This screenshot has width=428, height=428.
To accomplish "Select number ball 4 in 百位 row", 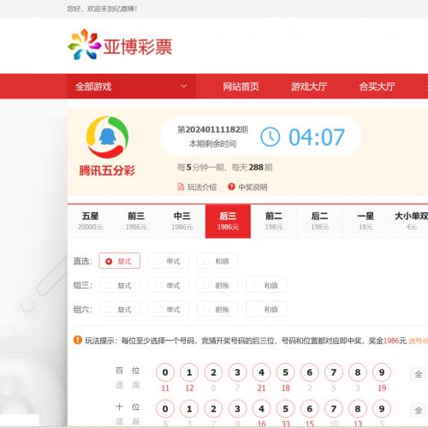I will (261, 372).
